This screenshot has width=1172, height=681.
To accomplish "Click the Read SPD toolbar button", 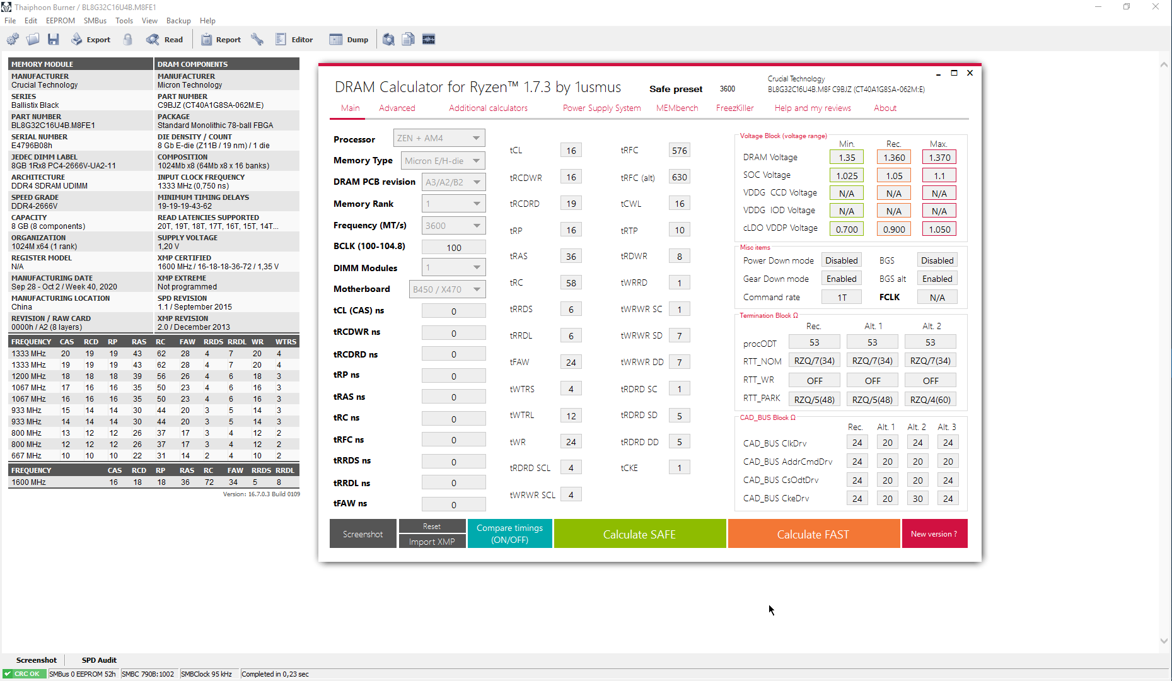I will click(165, 39).
